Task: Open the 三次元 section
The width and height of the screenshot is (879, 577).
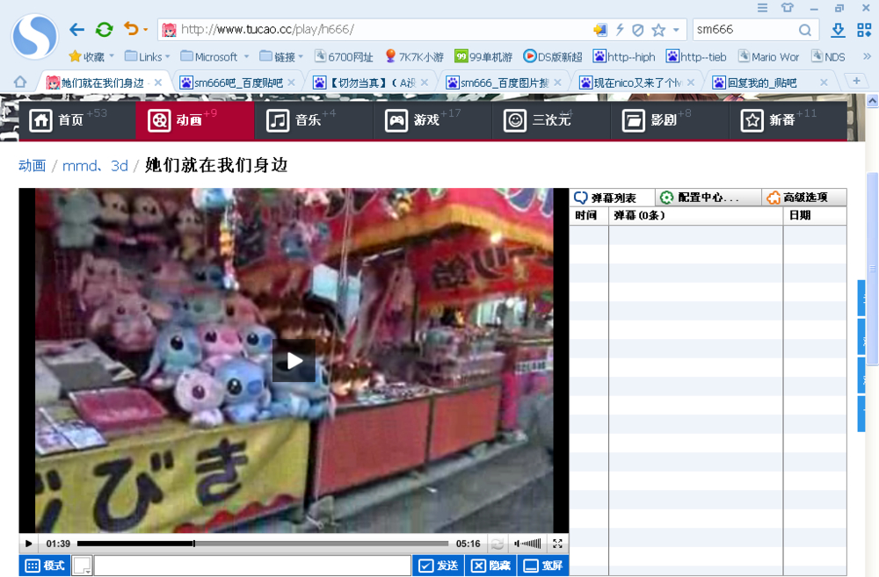Action: (x=551, y=120)
